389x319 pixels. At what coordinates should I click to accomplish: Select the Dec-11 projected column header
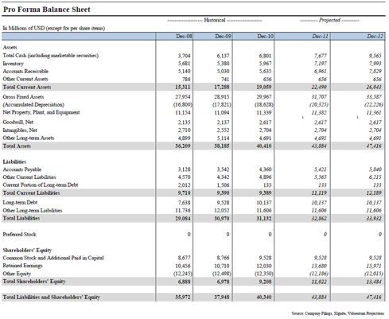tap(320, 37)
